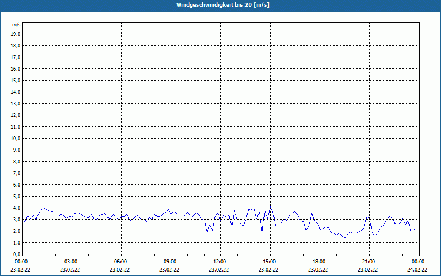
Task: Select the "12,0" y-axis value
Action: 15,115
